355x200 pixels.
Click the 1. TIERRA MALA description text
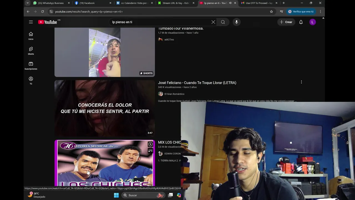click(x=169, y=161)
